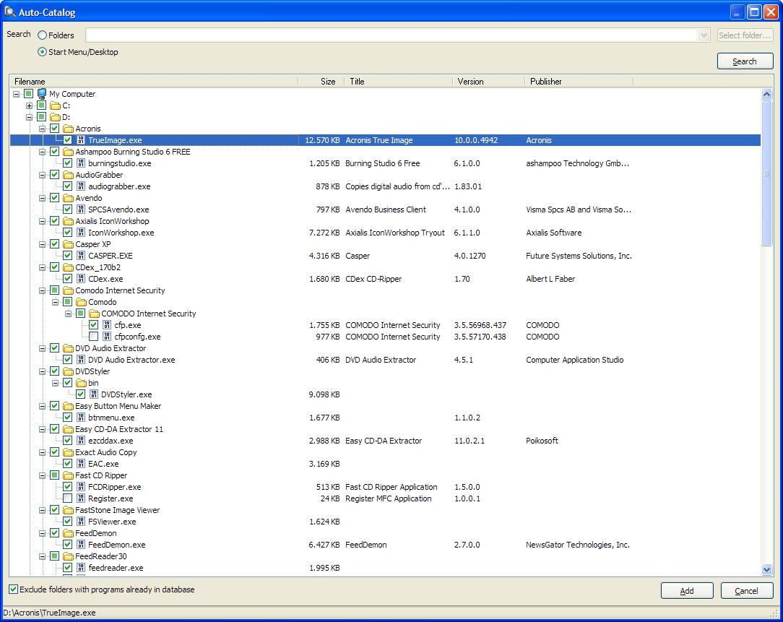This screenshot has height=622, width=783.
Task: Toggle the My Computer root checkbox
Action: [x=28, y=94]
